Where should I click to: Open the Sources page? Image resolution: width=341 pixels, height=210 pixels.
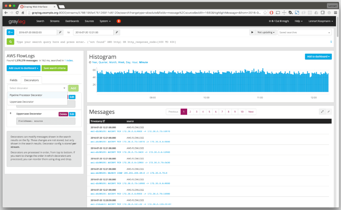(89, 21)
